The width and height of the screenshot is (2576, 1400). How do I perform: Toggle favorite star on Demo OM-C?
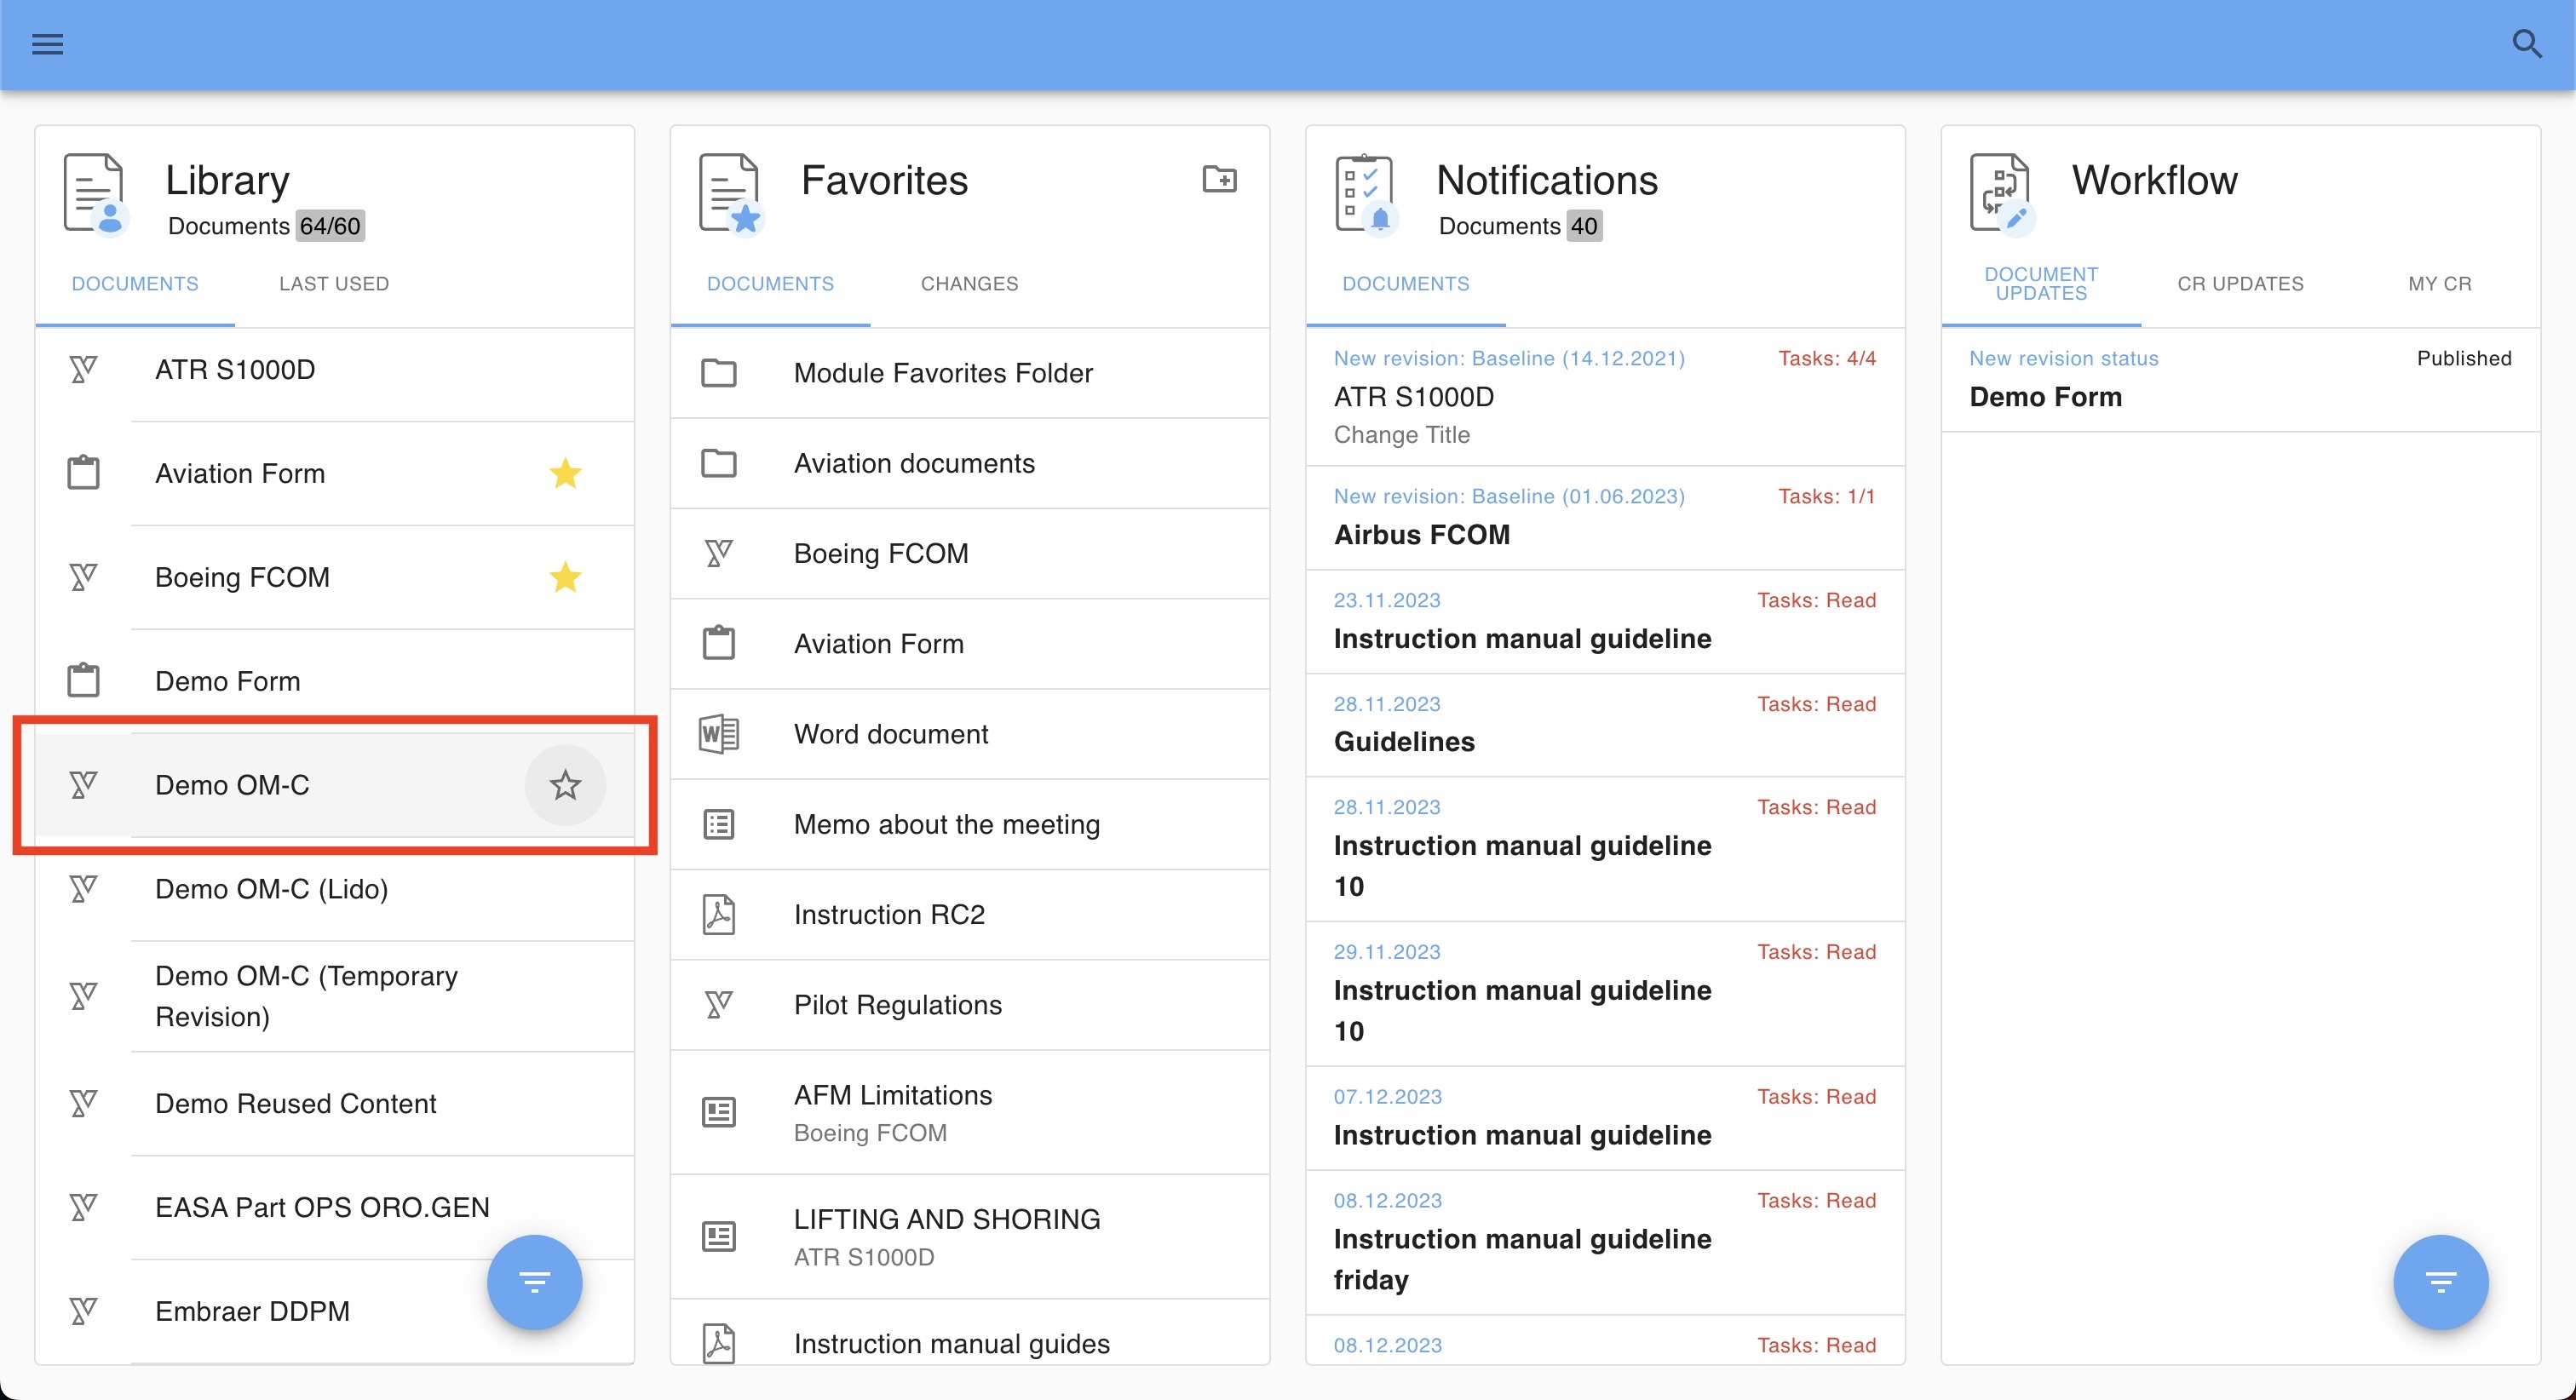(x=565, y=785)
